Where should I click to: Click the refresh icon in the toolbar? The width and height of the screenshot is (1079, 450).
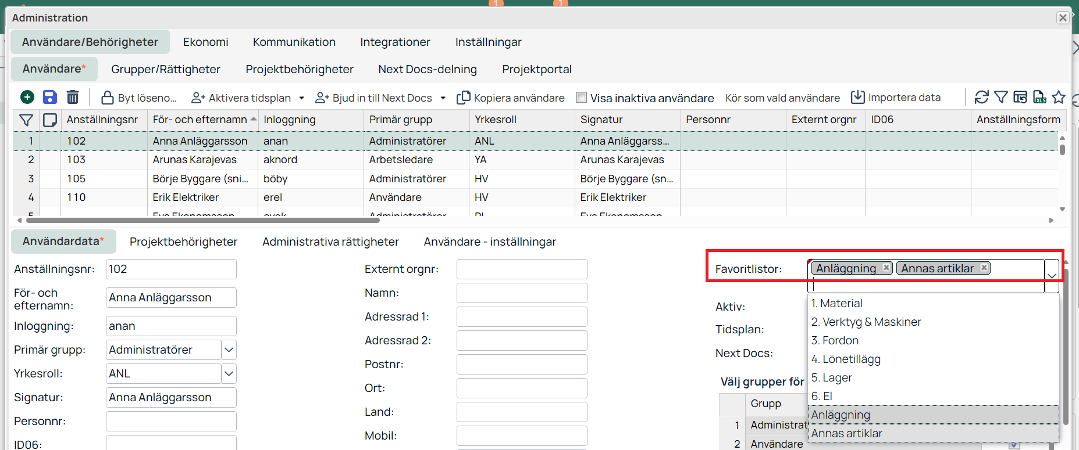point(982,97)
